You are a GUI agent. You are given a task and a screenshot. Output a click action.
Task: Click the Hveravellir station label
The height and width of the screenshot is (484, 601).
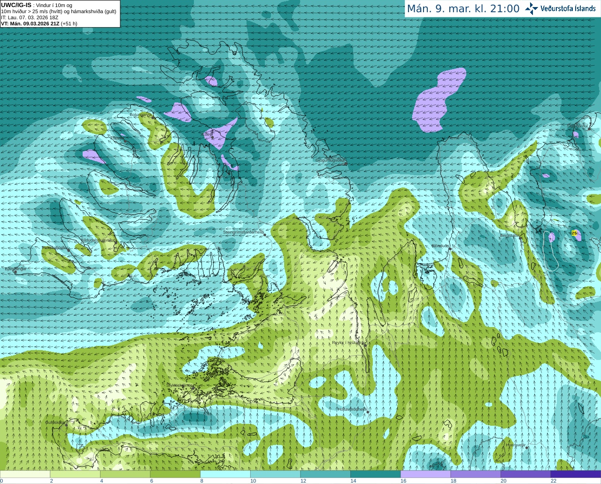point(516,445)
